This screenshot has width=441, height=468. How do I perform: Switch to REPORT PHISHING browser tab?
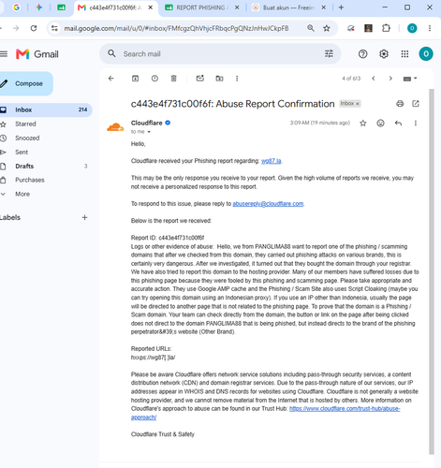tap(202, 7)
